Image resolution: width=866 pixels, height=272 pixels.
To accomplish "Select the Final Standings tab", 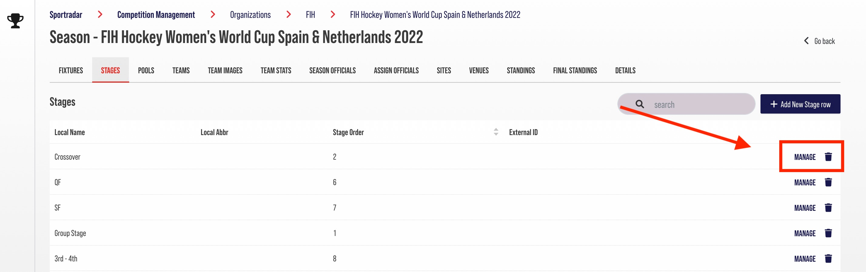I will [575, 70].
